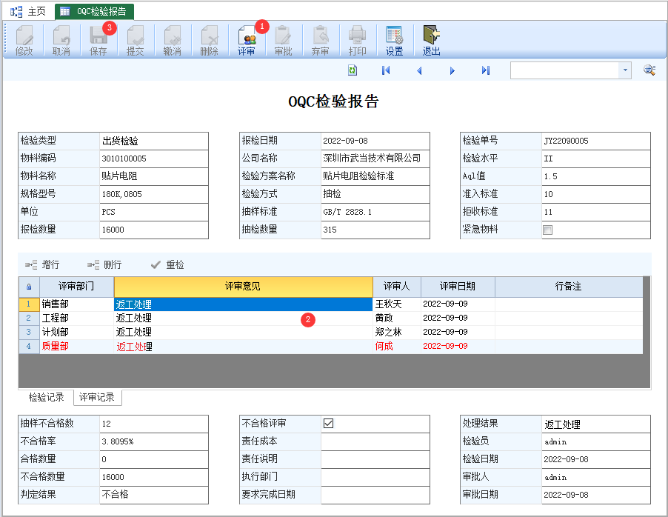The width and height of the screenshot is (668, 517).
Task: Click the search magnifier icon
Action: click(x=649, y=70)
